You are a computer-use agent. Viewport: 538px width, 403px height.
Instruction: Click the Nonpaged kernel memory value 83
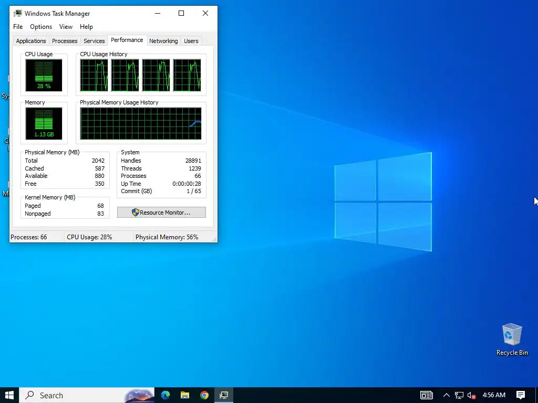click(x=100, y=214)
